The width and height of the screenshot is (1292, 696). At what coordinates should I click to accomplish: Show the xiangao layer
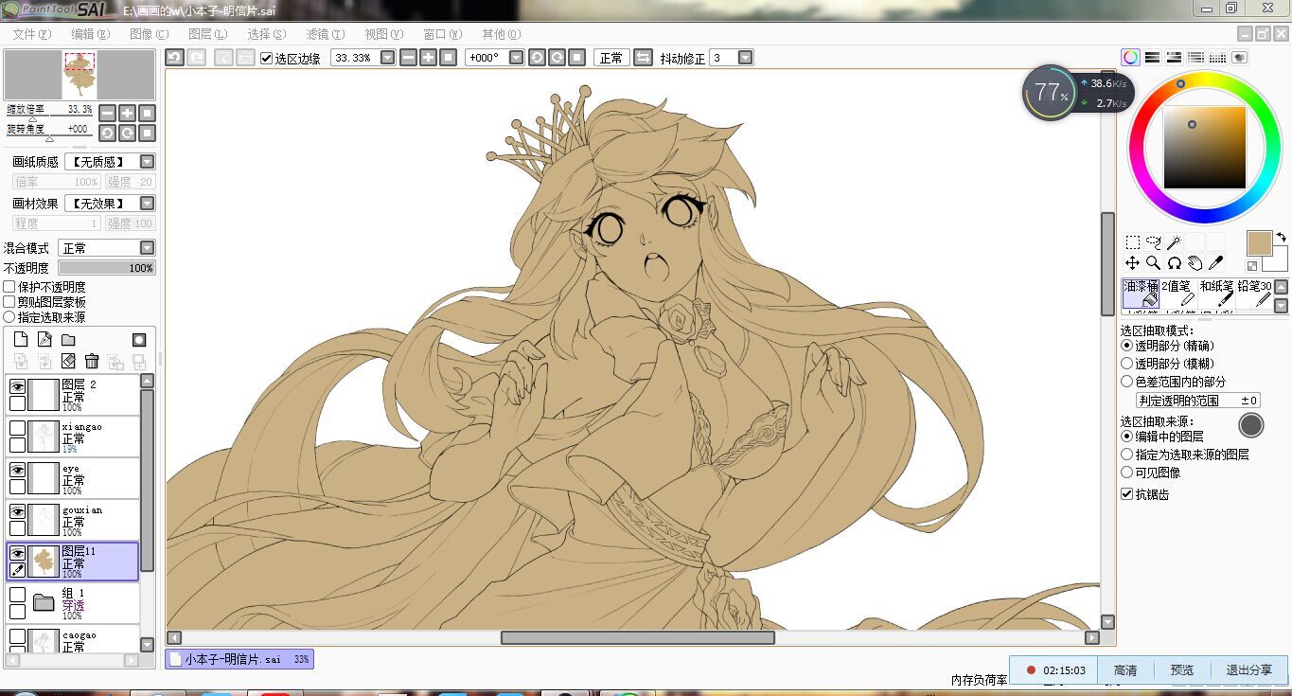[x=17, y=428]
